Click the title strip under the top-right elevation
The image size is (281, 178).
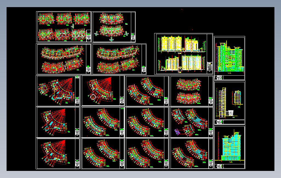click(x=230, y=78)
